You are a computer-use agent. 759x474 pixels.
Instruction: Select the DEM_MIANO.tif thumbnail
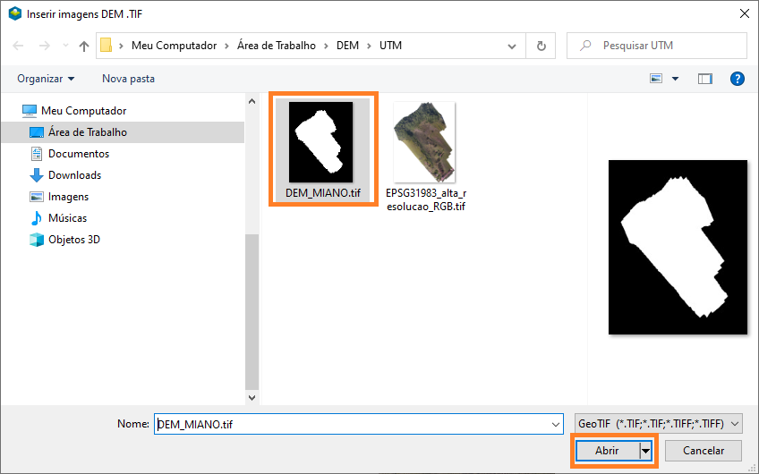[x=322, y=143]
